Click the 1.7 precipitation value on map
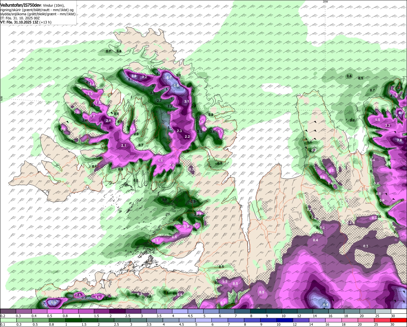The width and height of the screenshot is (407, 327). click(x=93, y=117)
